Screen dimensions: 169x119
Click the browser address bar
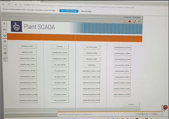(x=79, y=4)
